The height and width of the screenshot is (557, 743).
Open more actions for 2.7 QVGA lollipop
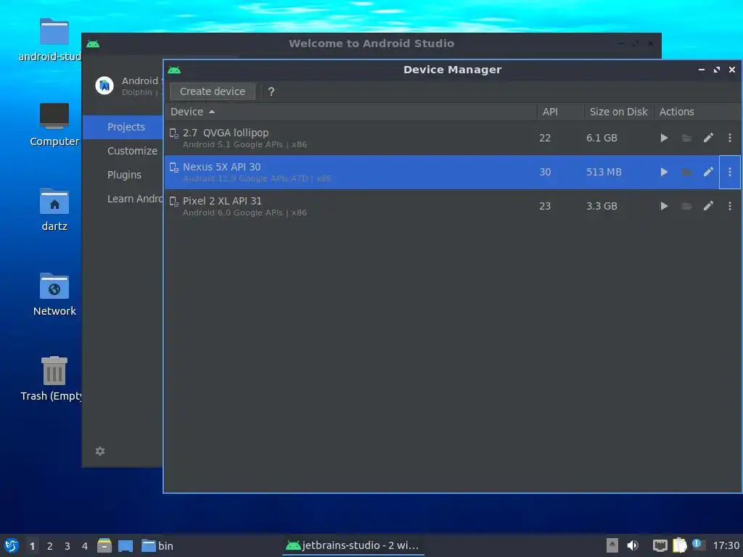point(730,138)
